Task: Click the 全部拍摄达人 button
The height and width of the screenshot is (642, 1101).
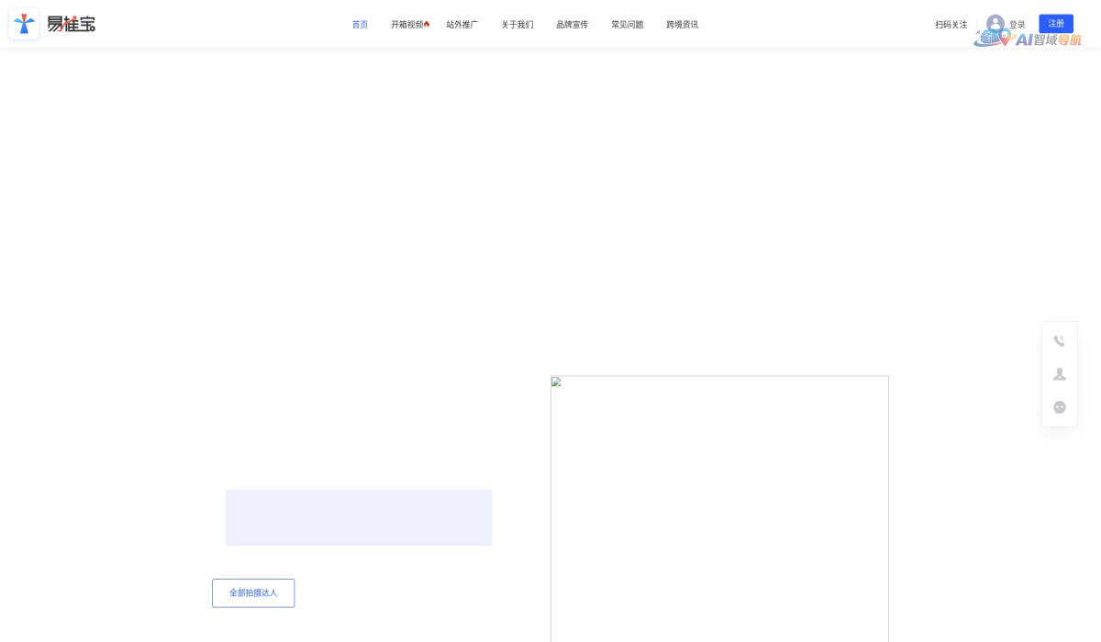Action: pyautogui.click(x=253, y=593)
